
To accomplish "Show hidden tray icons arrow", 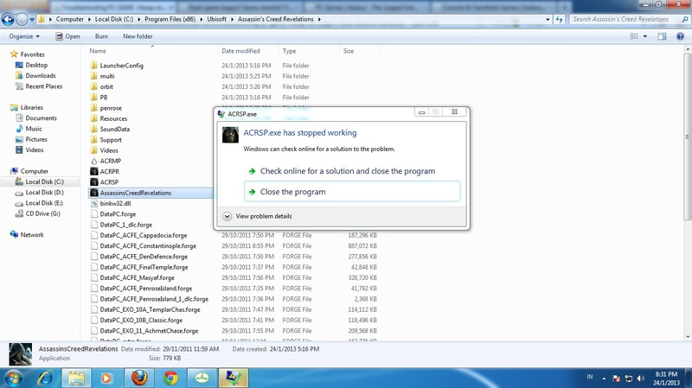I will click(604, 378).
